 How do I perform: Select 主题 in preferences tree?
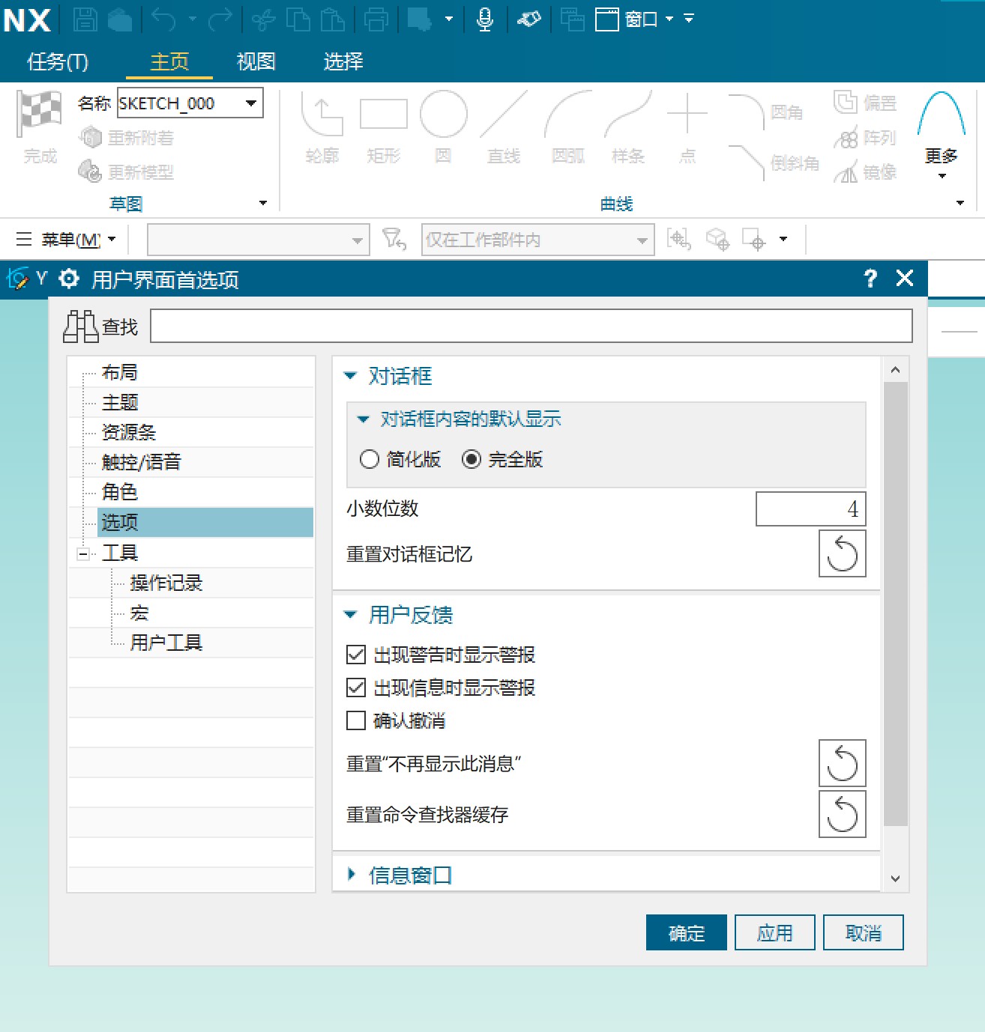coord(120,402)
